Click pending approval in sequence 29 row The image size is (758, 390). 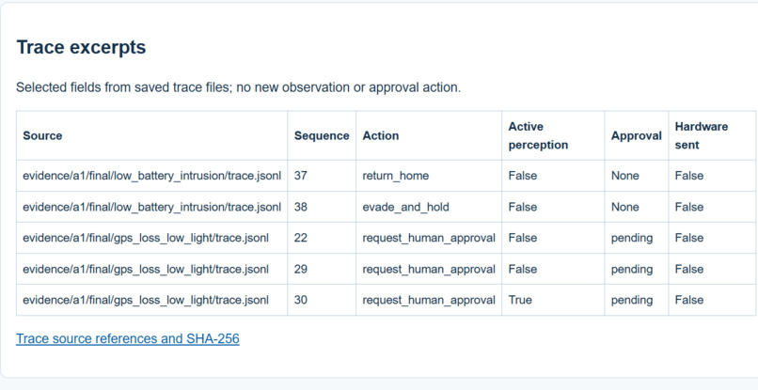[632, 269]
